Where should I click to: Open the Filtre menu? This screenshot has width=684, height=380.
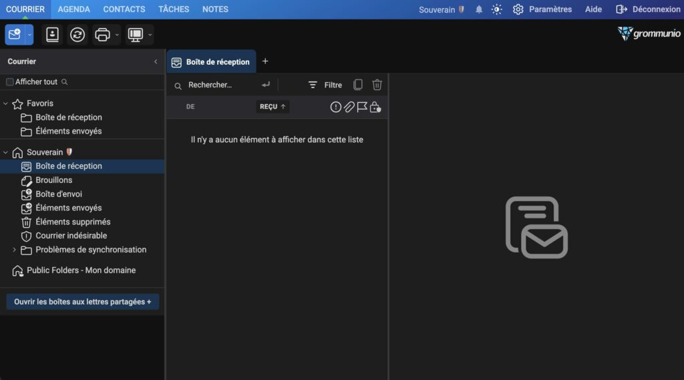325,85
